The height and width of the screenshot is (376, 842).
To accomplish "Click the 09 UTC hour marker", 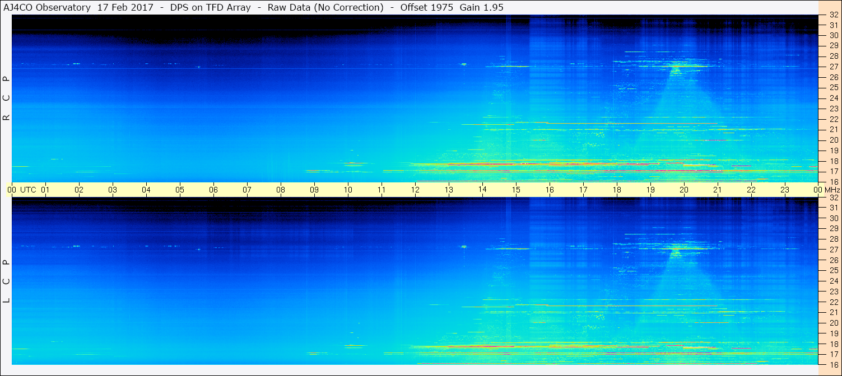I will tap(314, 190).
